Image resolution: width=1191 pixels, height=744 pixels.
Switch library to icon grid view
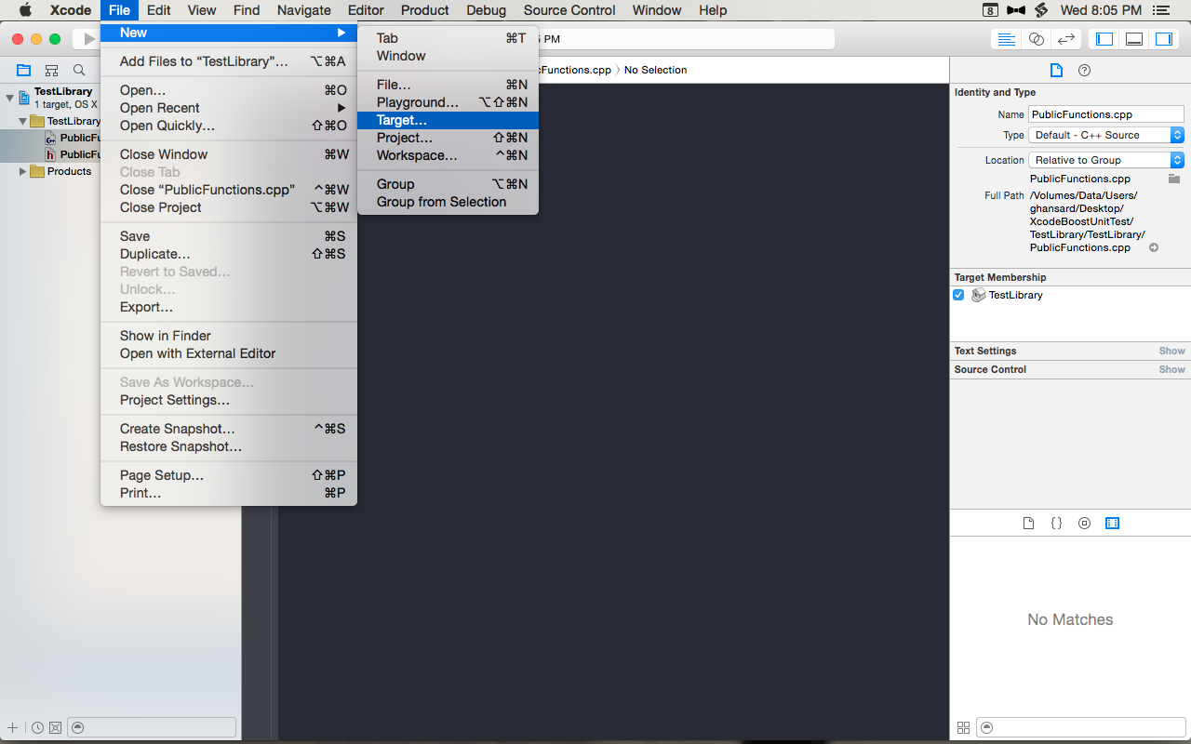pyautogui.click(x=963, y=727)
